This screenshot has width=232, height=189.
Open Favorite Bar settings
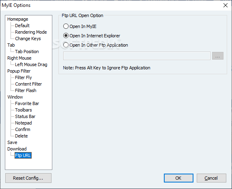click(x=27, y=103)
